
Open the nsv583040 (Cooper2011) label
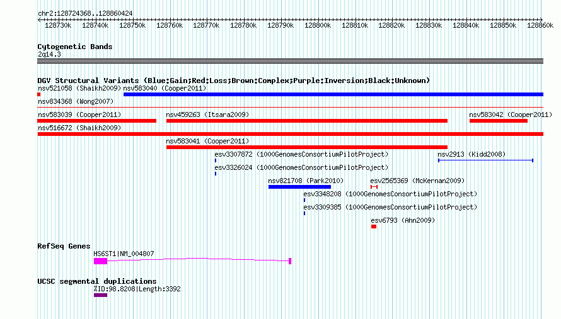165,88
